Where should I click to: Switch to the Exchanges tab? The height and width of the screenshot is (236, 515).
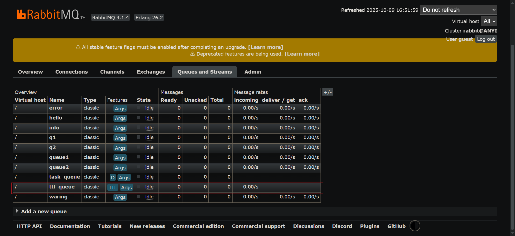coord(151,72)
